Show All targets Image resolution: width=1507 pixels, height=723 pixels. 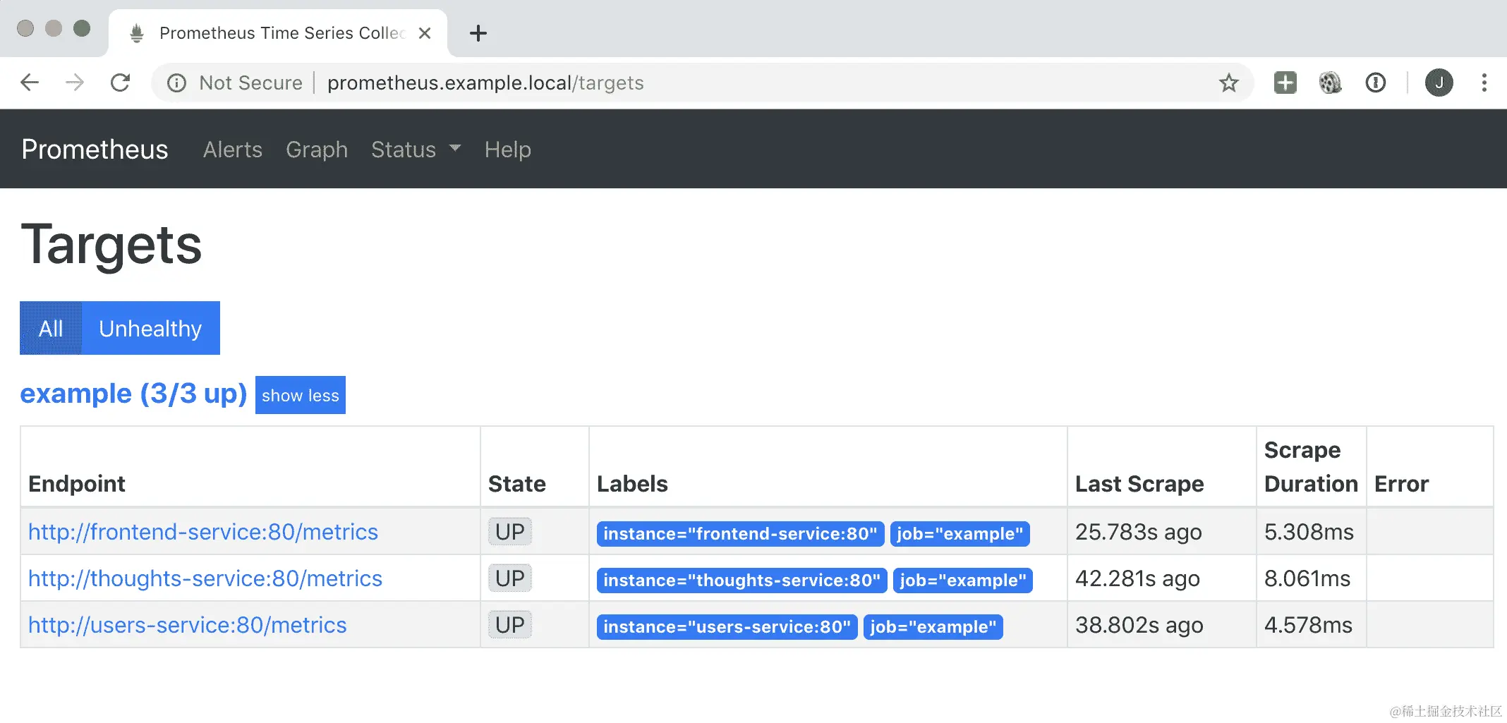pyautogui.click(x=51, y=328)
